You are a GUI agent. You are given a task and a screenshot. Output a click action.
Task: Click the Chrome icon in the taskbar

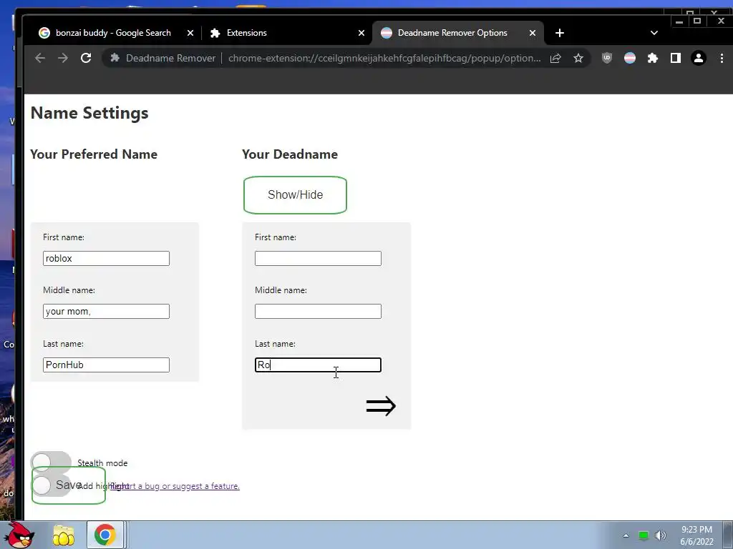[x=105, y=535]
